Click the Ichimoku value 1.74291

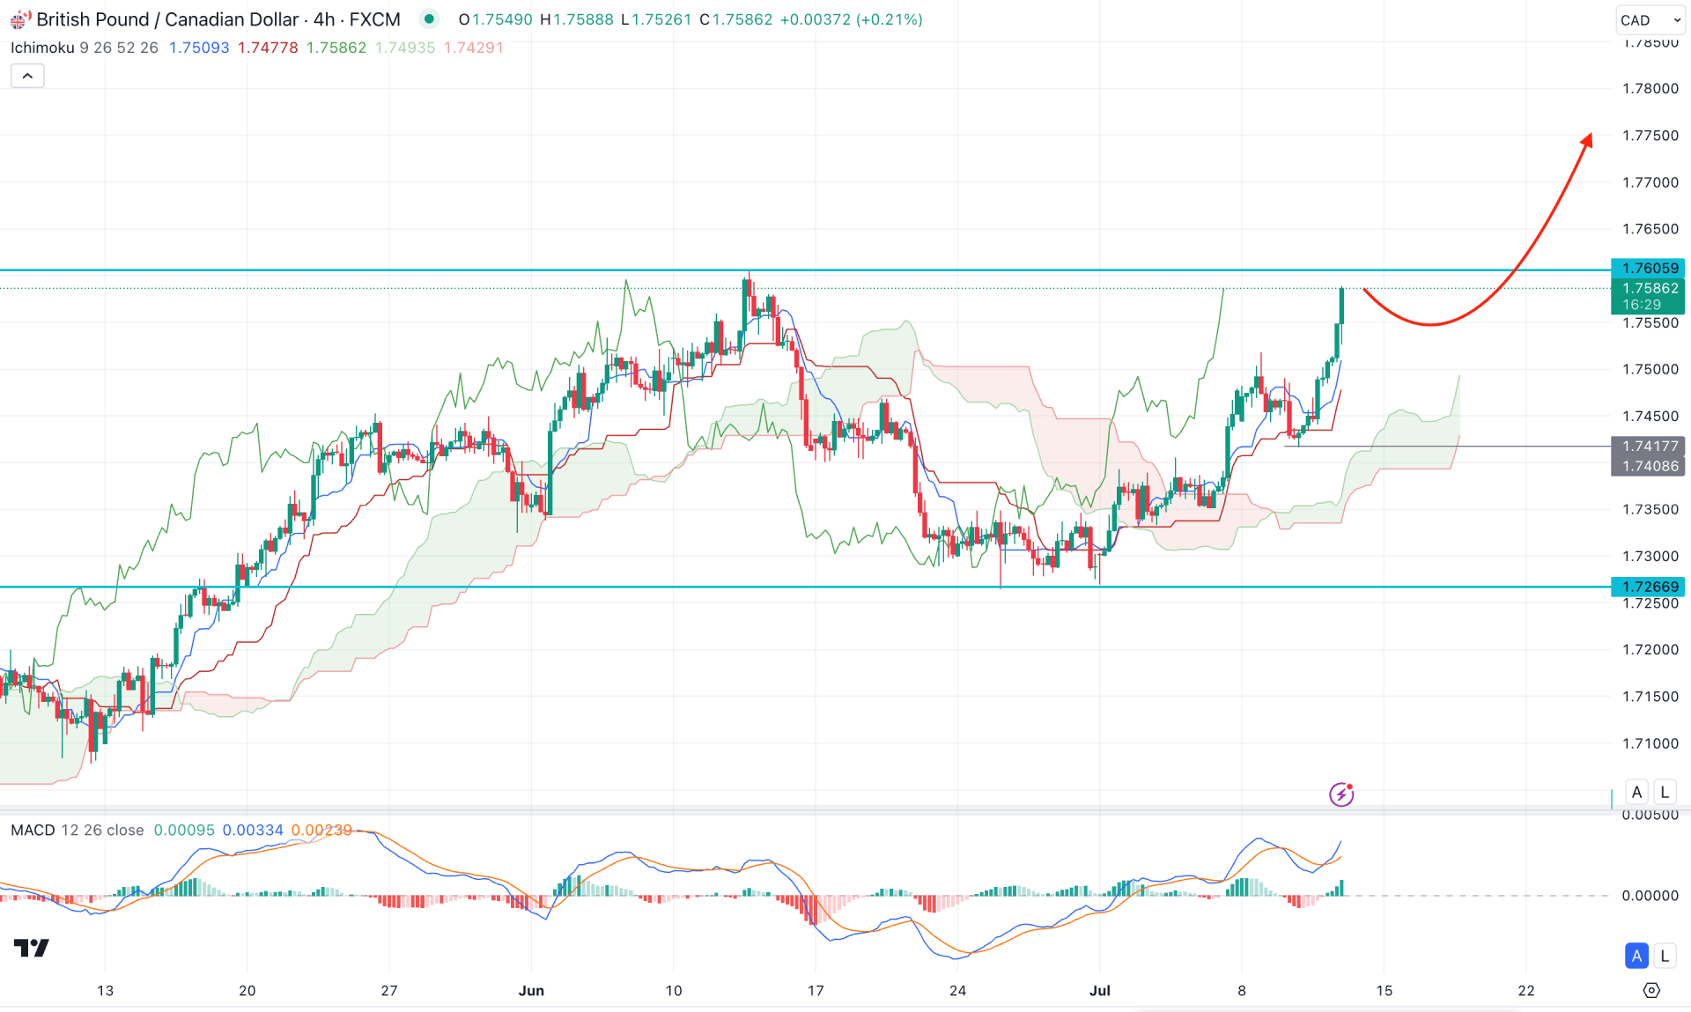(x=474, y=48)
